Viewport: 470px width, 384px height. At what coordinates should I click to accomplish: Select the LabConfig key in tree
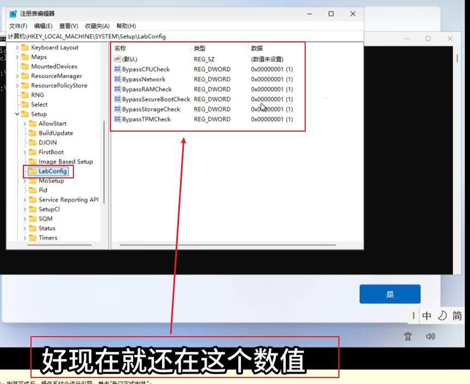(x=52, y=171)
